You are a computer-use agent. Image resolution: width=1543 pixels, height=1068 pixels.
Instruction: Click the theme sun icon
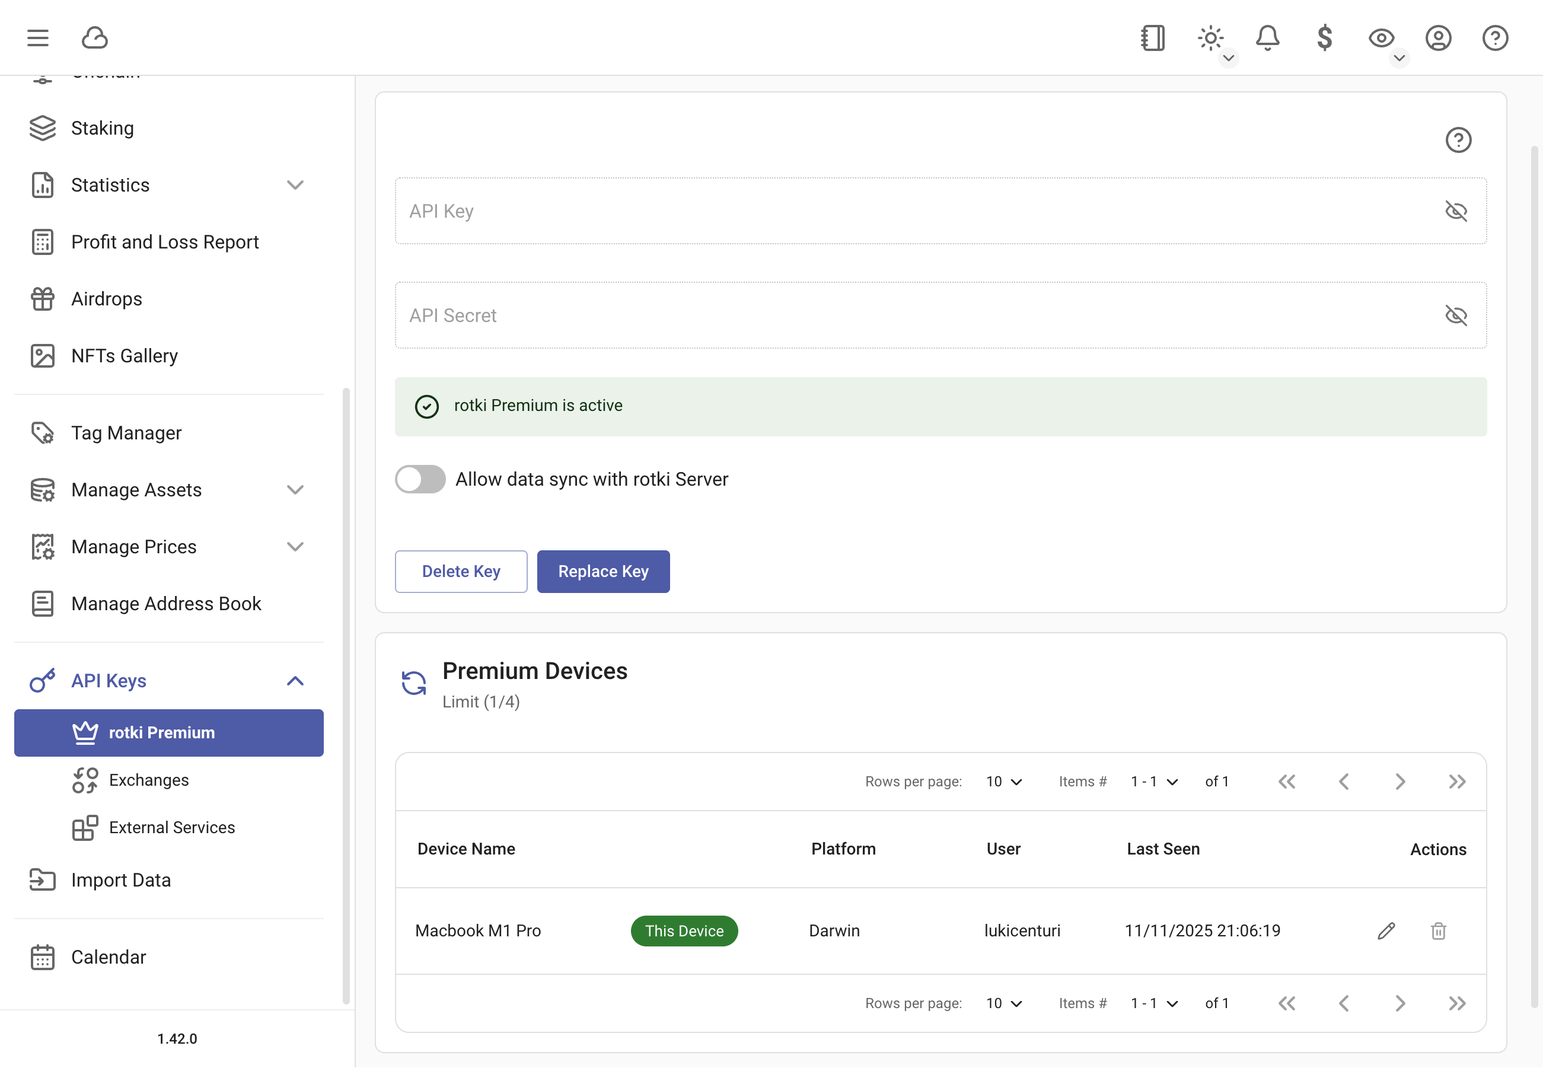pos(1210,38)
